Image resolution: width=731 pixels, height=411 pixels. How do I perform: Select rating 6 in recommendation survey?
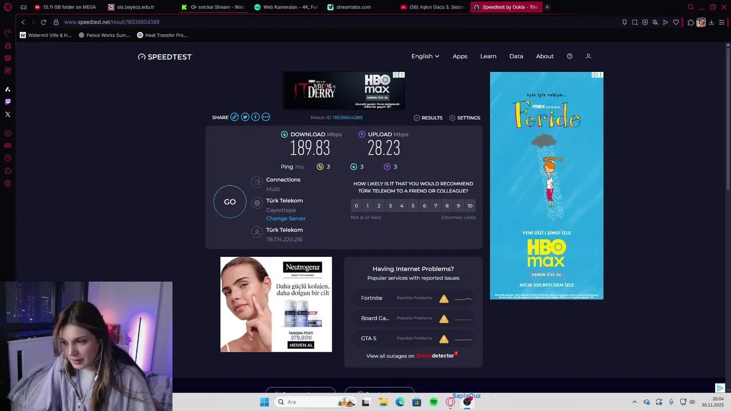coord(424,206)
